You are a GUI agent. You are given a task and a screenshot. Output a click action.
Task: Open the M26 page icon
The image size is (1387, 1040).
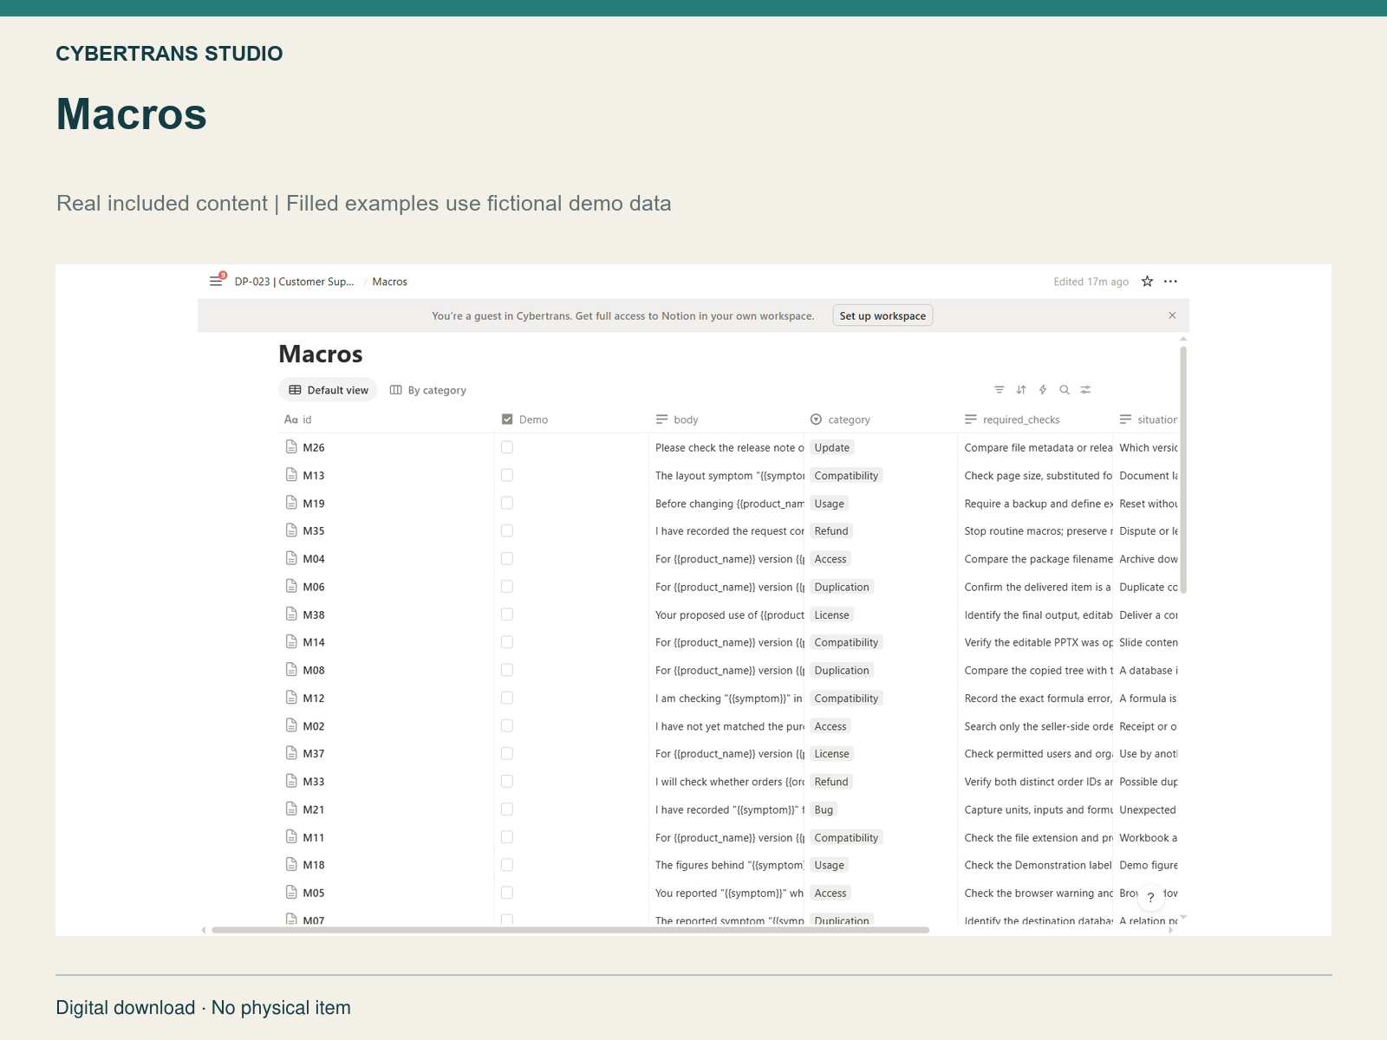pyautogui.click(x=291, y=447)
